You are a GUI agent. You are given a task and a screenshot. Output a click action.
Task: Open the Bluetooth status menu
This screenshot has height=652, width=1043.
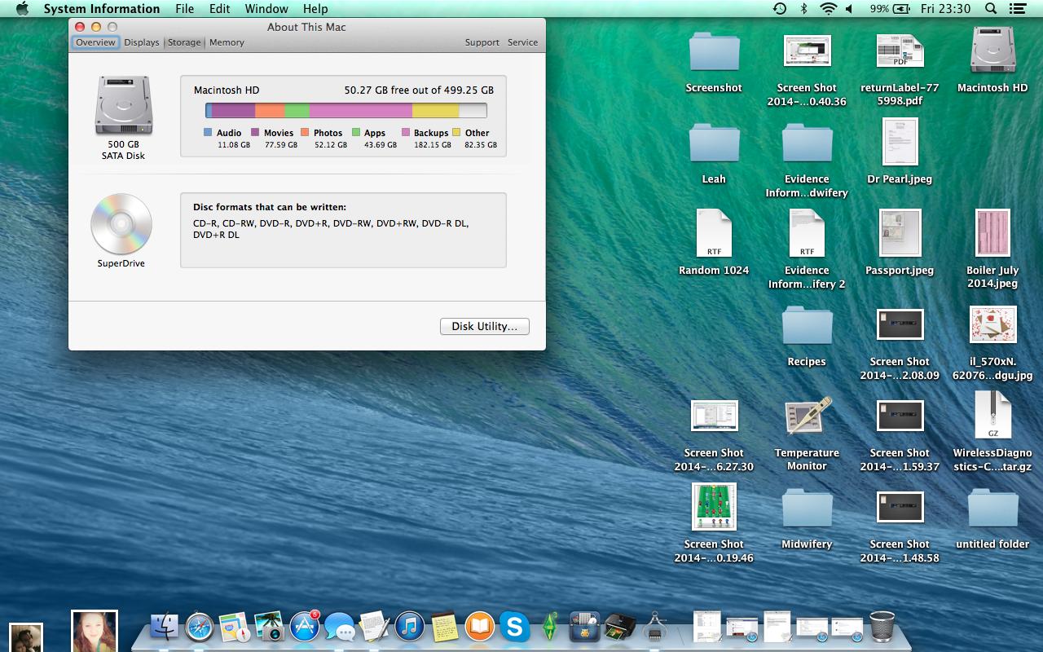click(803, 9)
